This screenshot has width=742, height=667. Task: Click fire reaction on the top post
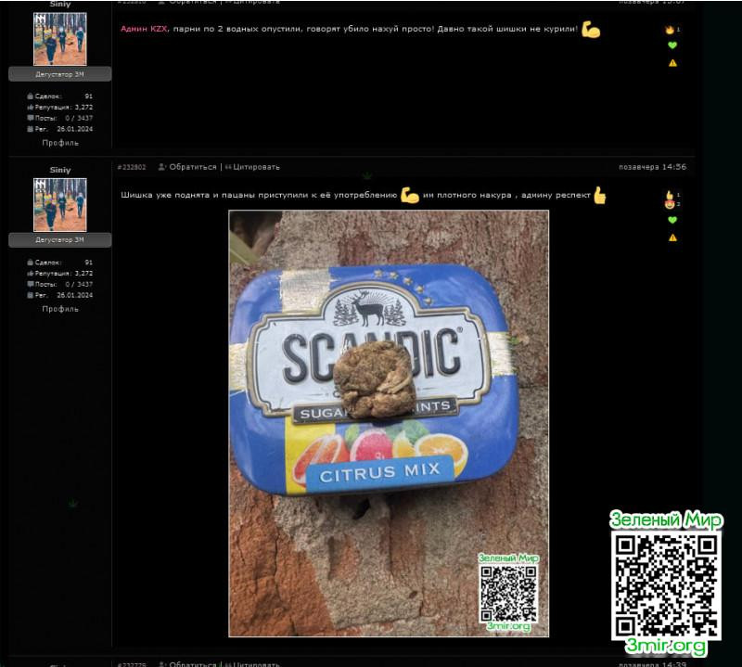[x=670, y=30]
